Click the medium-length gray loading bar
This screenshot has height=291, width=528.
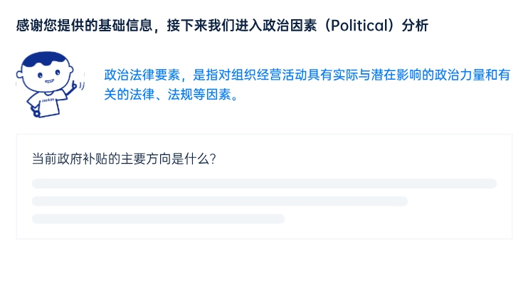tap(220, 201)
